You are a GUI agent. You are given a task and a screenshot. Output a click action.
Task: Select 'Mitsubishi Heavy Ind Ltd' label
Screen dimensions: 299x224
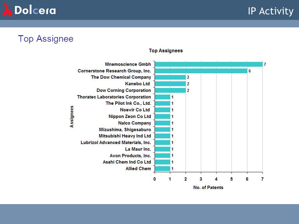coord(125,136)
